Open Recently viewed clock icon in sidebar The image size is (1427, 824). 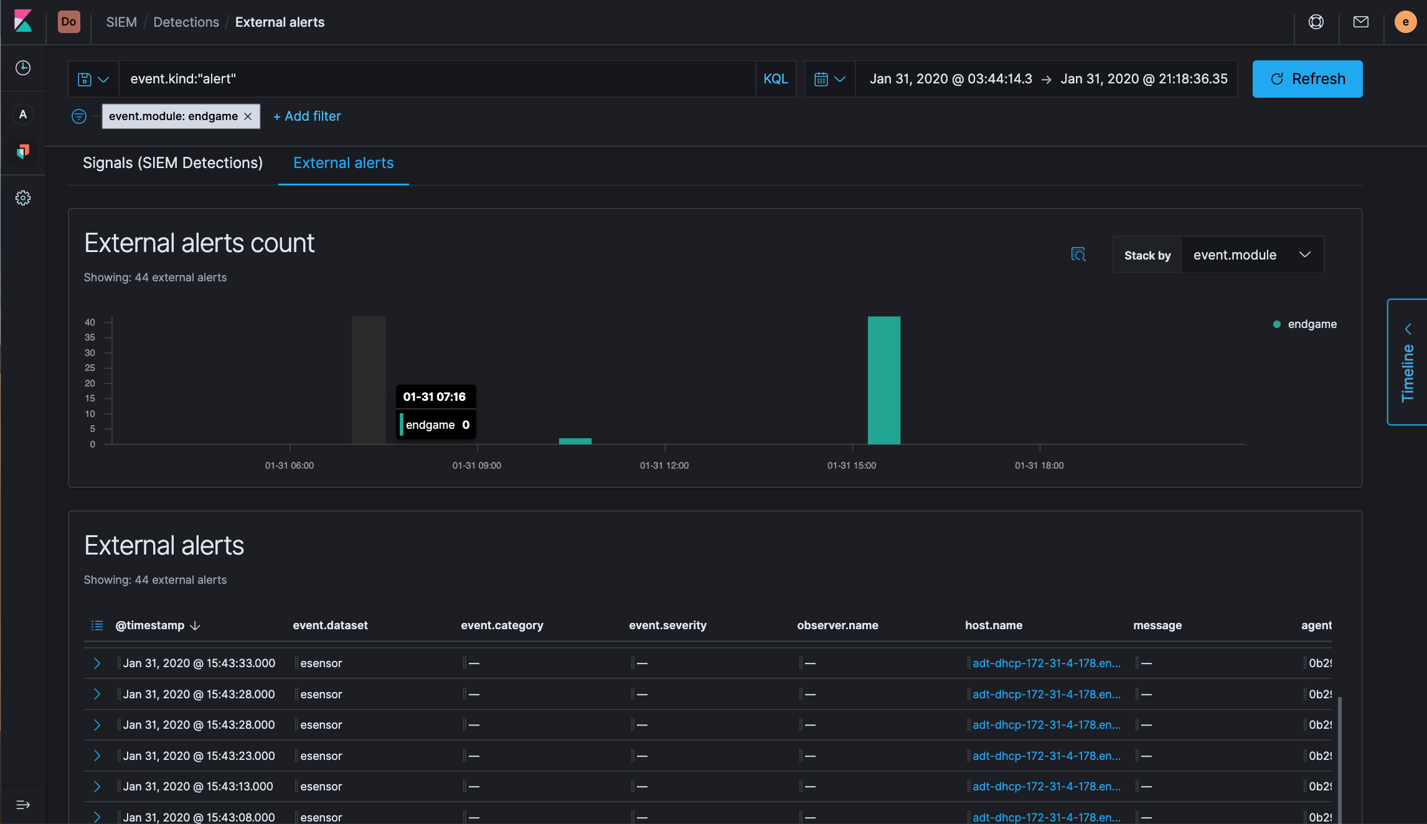23,68
